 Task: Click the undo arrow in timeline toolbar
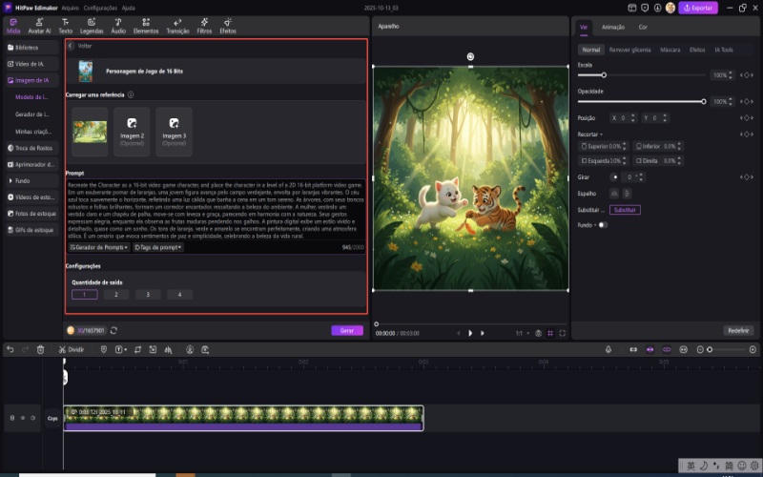click(x=10, y=350)
